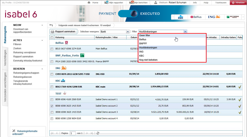Choose Geen filter from the filter list
This screenshot has height=137, width=247.
(x=144, y=36)
